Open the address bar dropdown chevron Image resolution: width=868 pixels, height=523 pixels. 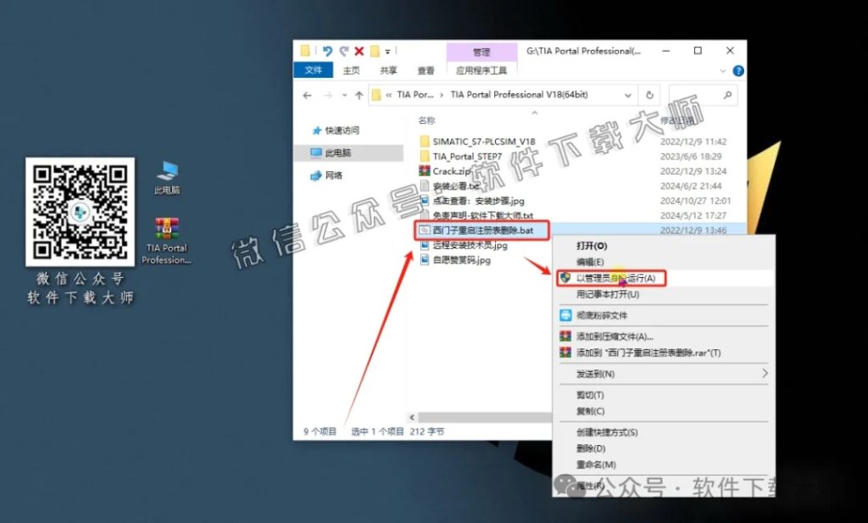click(x=628, y=95)
